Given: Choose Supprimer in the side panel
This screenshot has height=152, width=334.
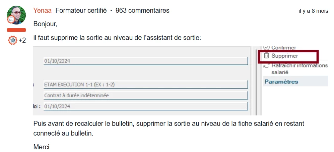Looking at the screenshot, I should click(284, 56).
